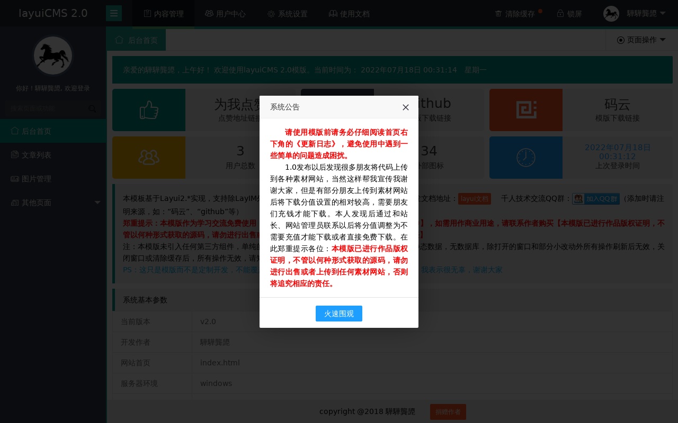This screenshot has height=423, width=678.
Task: Click the 页面操作 target circle icon
Action: [x=621, y=40]
